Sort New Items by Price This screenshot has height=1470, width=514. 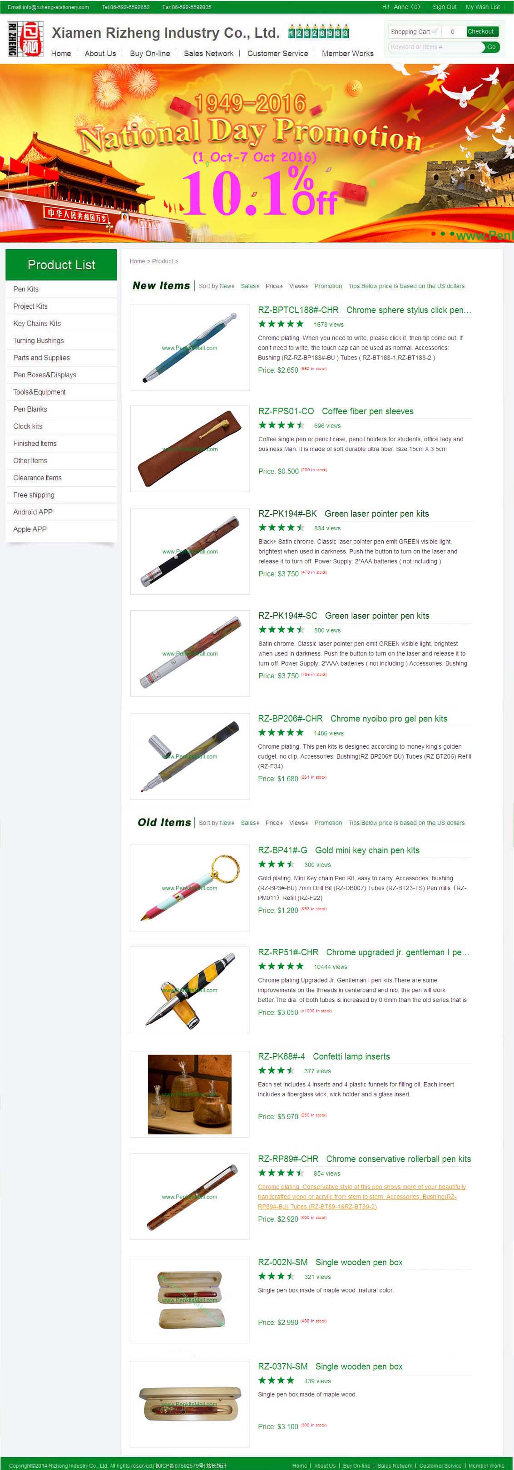pos(274,286)
